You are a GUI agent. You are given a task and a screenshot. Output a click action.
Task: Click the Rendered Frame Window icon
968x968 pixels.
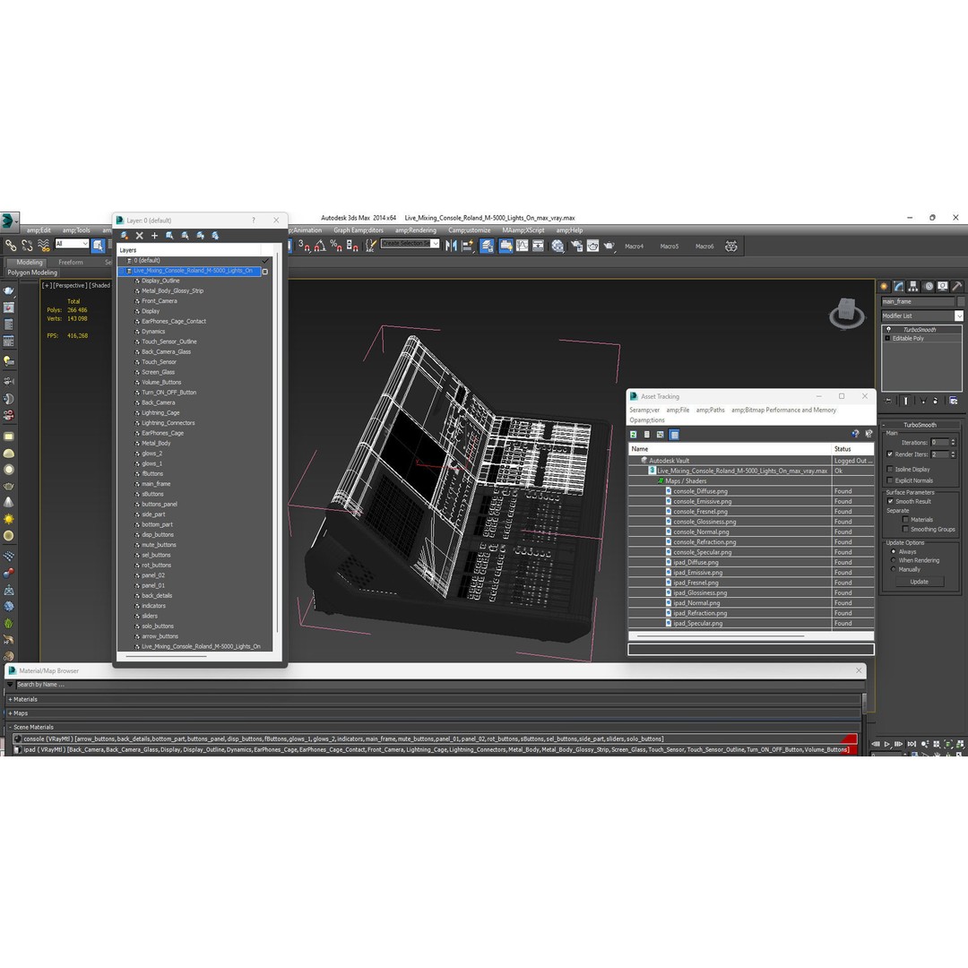tap(592, 246)
